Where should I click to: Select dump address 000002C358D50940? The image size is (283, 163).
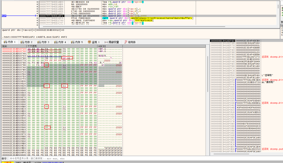[14, 127]
